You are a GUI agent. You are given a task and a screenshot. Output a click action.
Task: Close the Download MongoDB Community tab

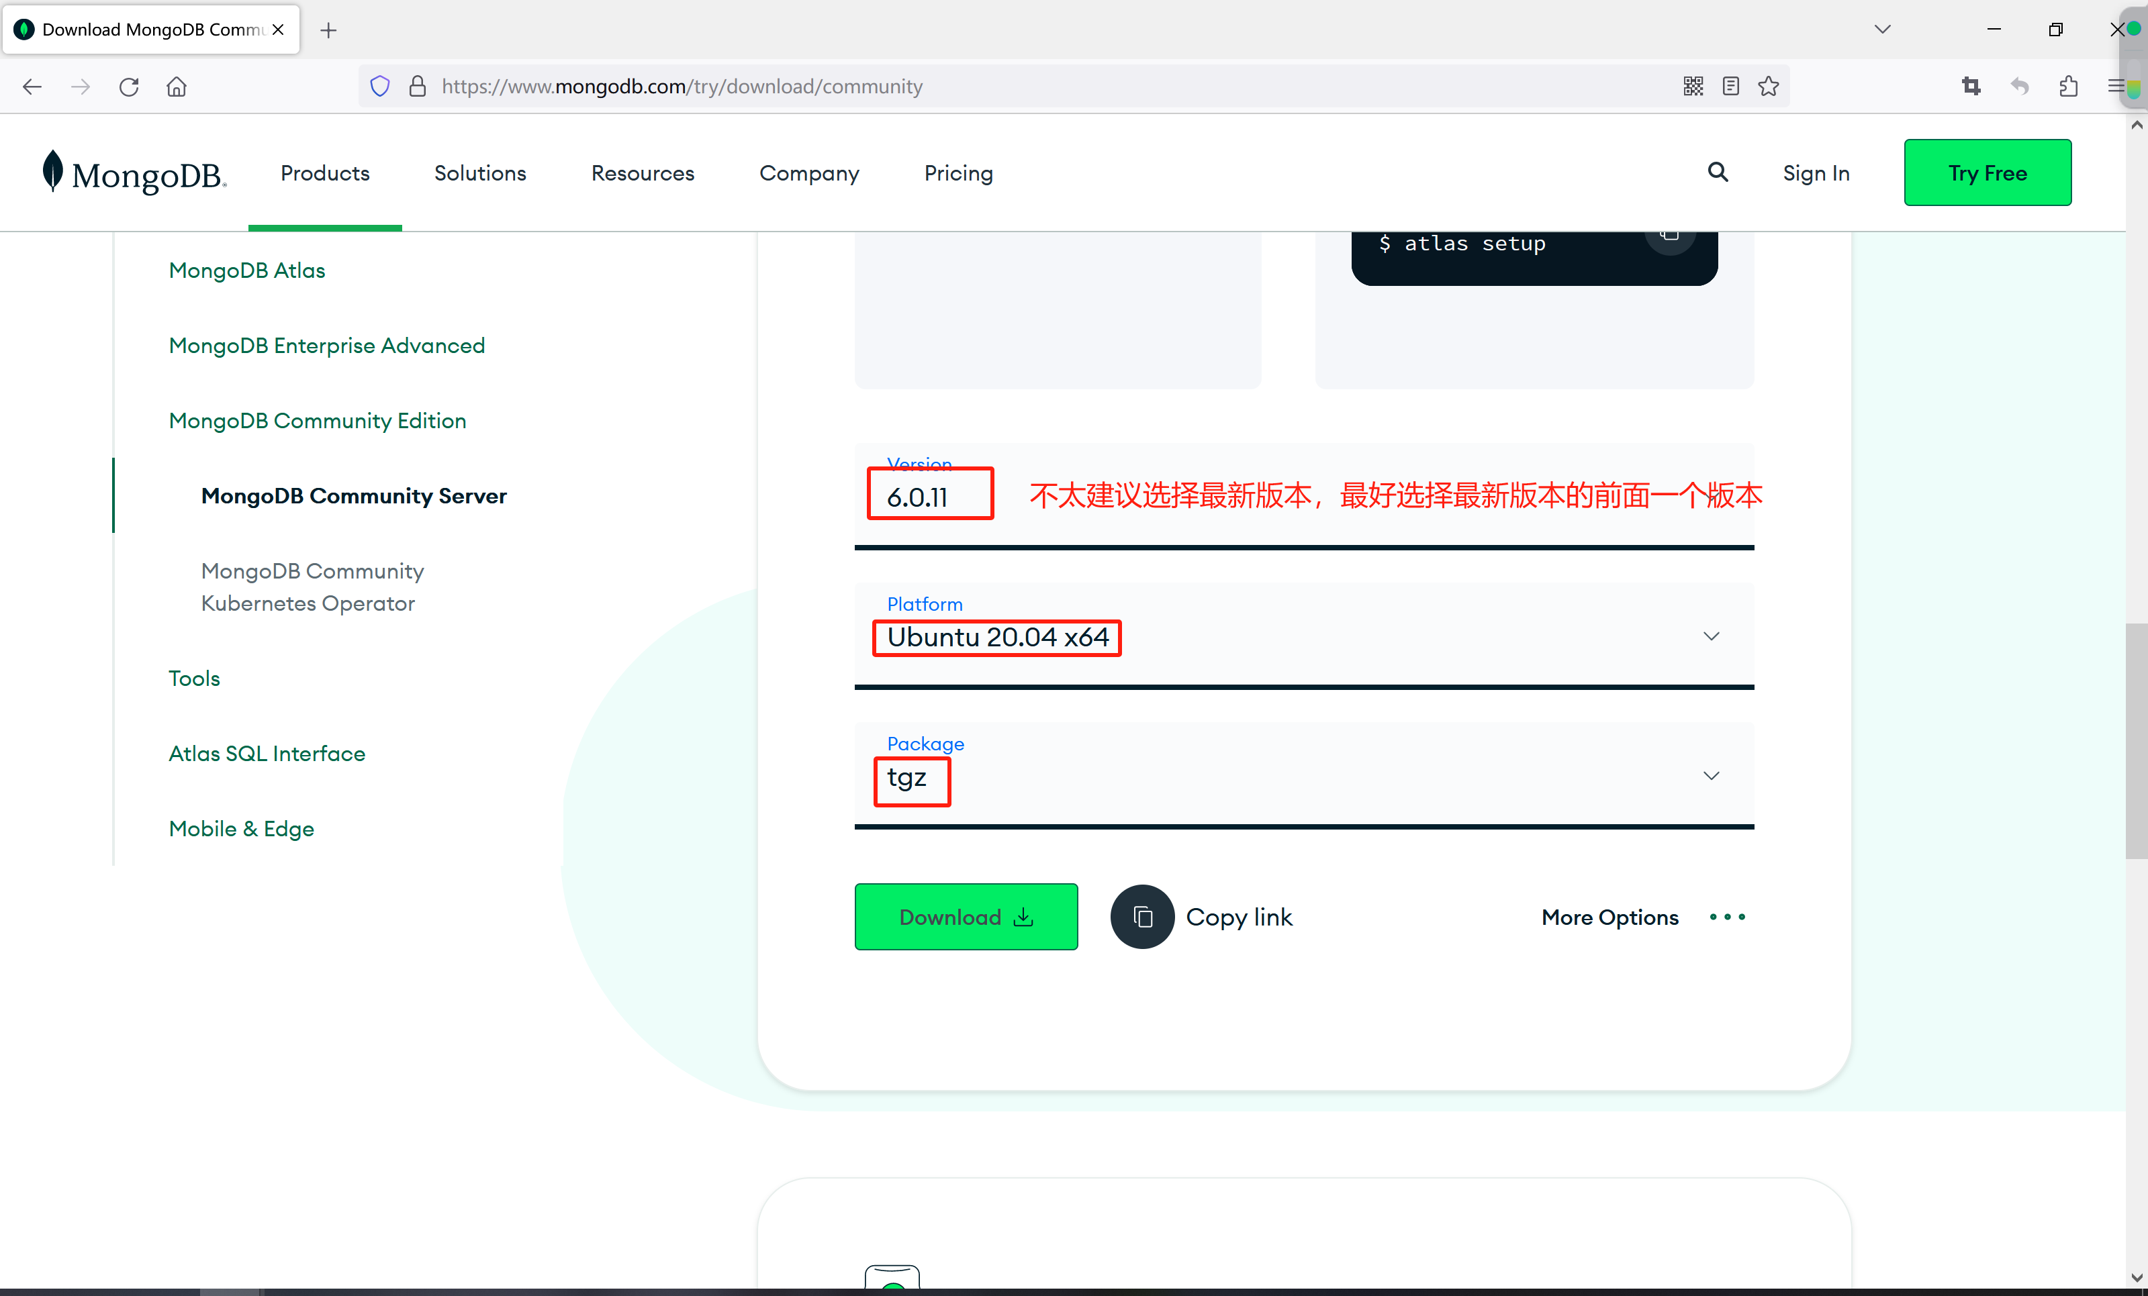pos(278,30)
